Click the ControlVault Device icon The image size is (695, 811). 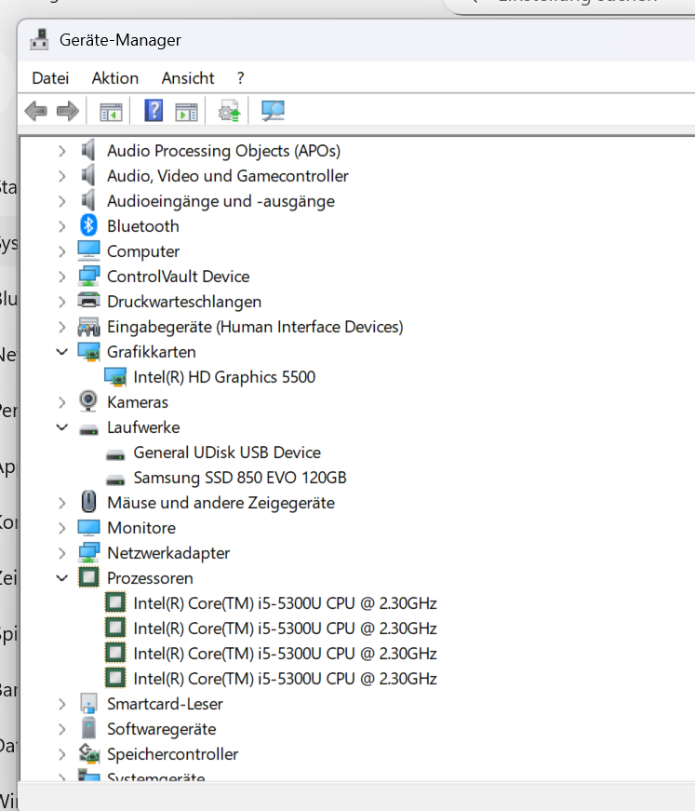click(x=89, y=277)
